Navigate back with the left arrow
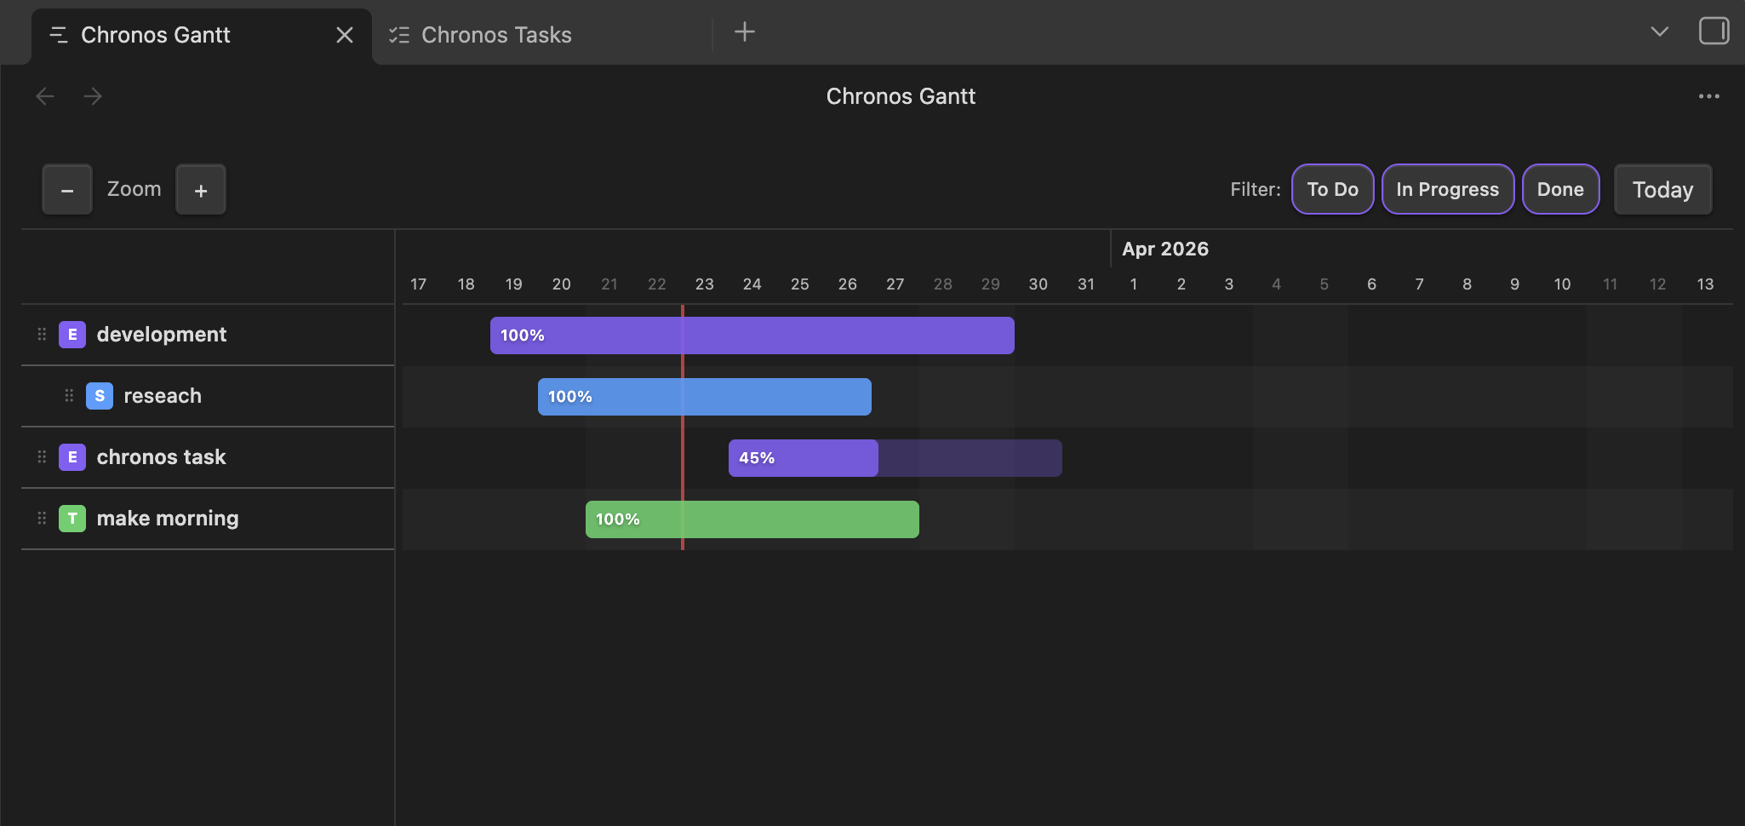The width and height of the screenshot is (1745, 826). pos(45,96)
